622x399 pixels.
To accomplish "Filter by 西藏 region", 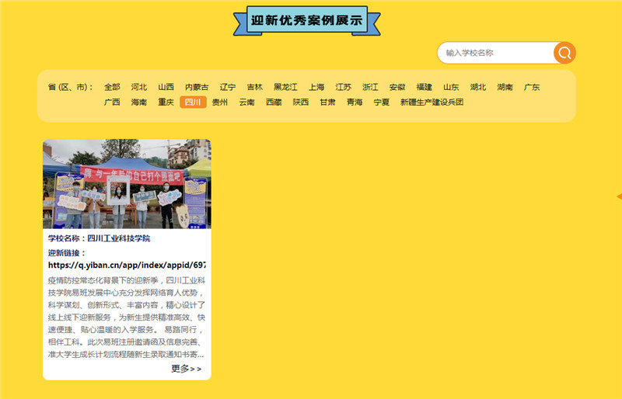I will pos(274,102).
